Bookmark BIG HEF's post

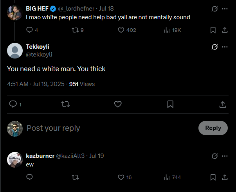(x=213, y=30)
